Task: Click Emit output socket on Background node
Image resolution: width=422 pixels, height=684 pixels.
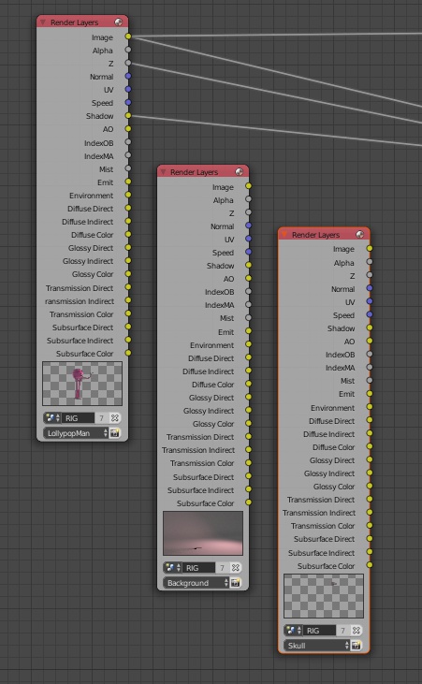Action: coord(248,330)
